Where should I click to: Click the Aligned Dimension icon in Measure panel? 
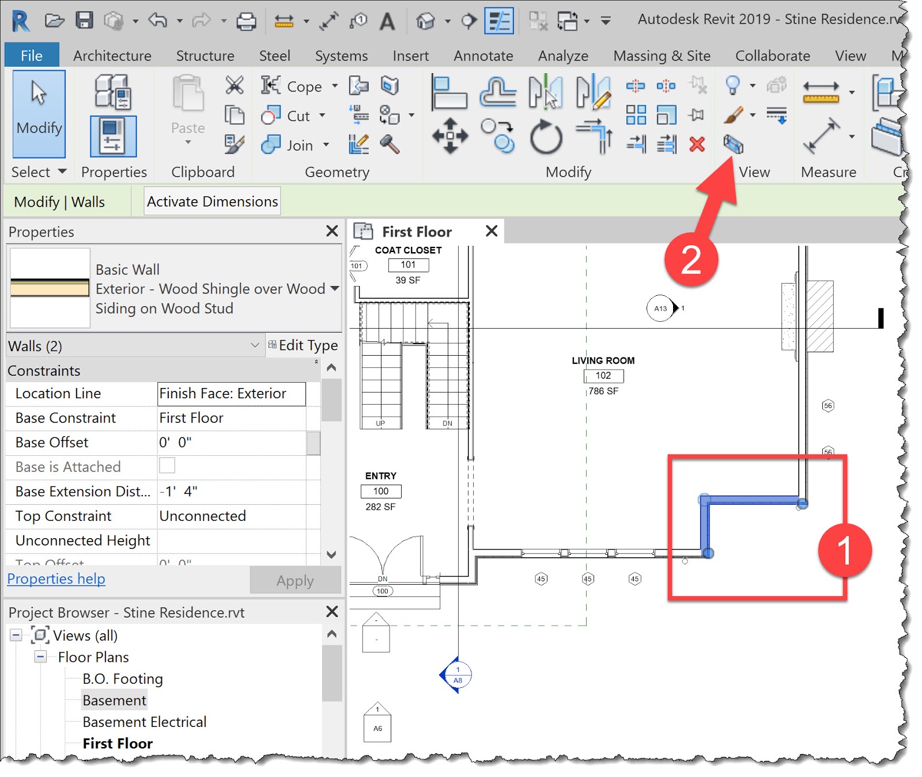coord(821,92)
